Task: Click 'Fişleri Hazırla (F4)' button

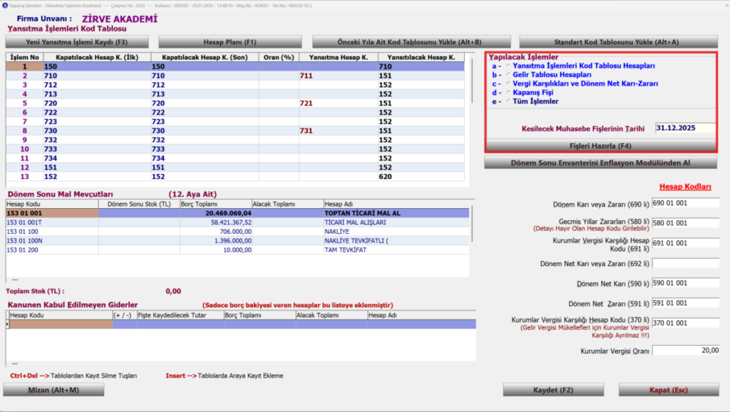Action: point(600,145)
